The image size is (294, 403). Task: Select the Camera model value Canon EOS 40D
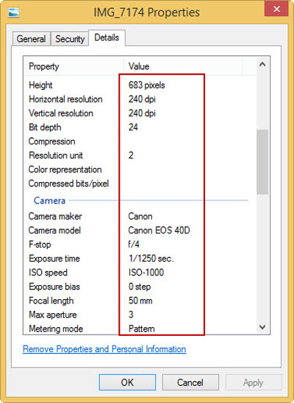159,231
